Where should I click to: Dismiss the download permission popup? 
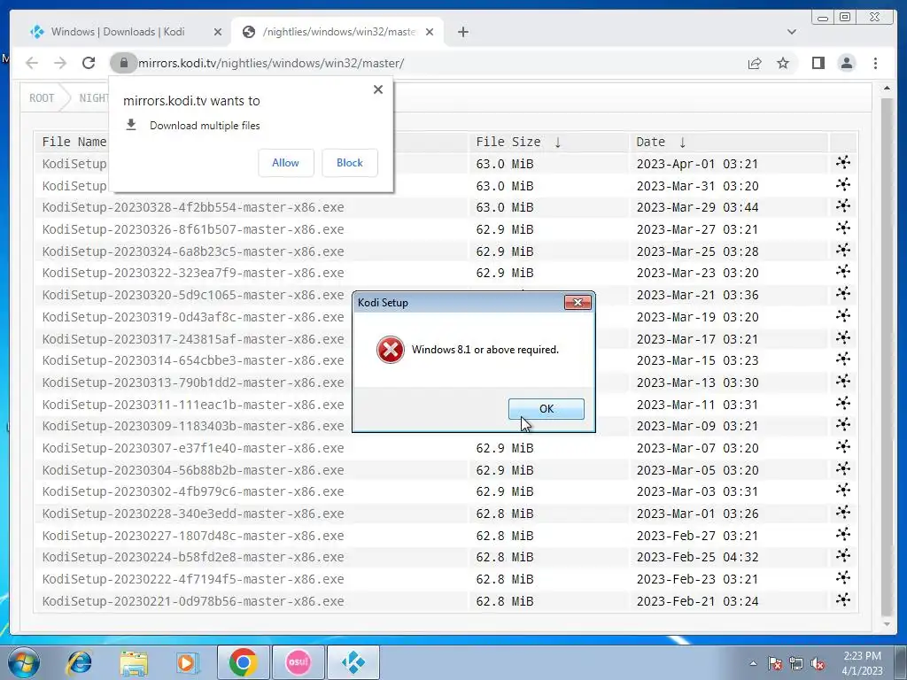point(377,89)
